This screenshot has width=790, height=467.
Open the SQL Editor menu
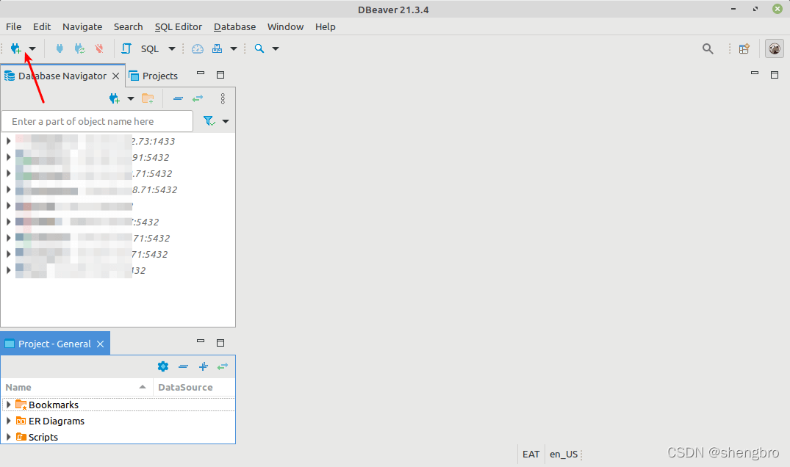coord(179,26)
